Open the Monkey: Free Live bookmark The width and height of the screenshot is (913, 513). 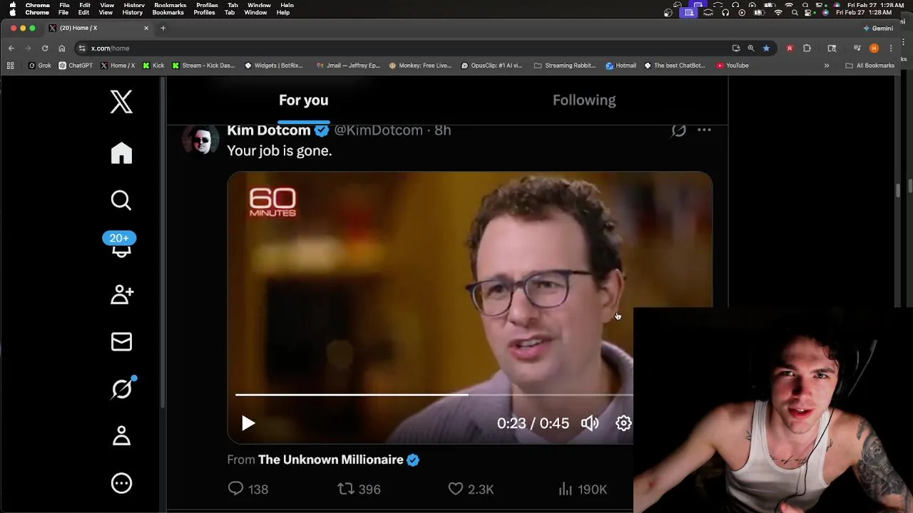(x=420, y=66)
